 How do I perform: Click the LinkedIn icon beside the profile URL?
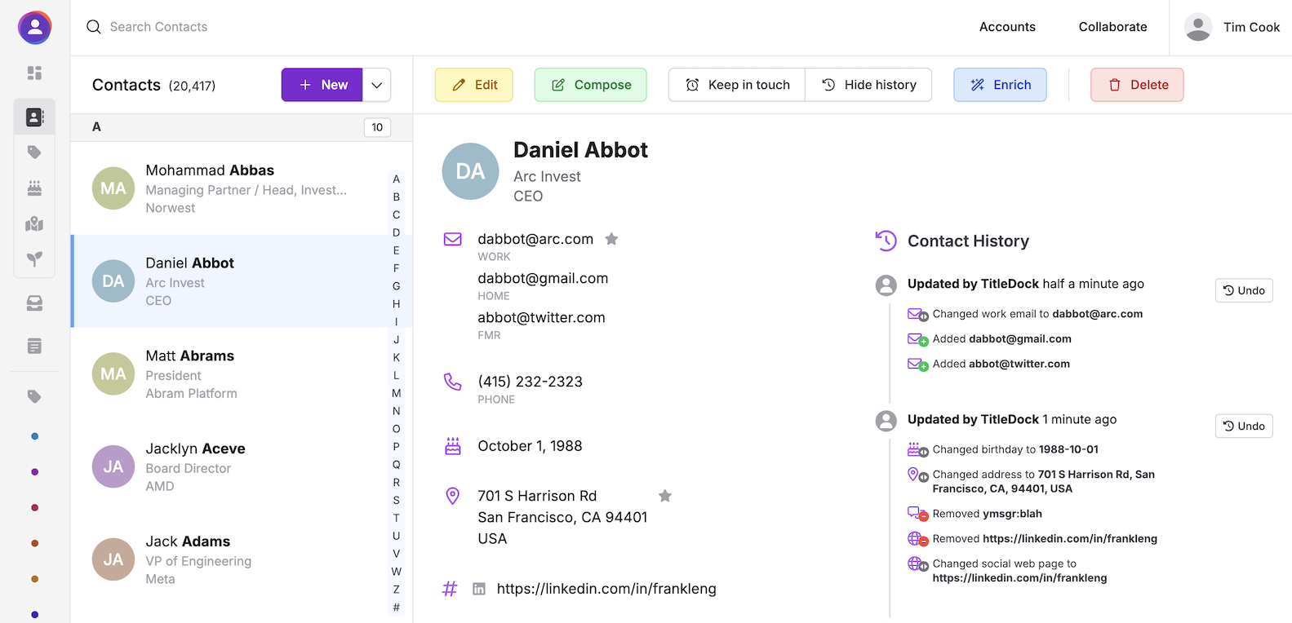[479, 589]
